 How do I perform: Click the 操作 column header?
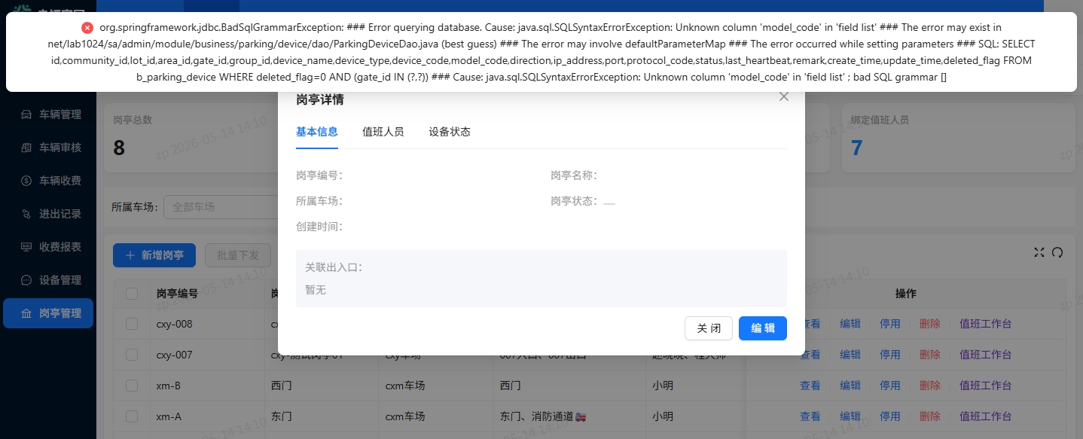pyautogui.click(x=905, y=294)
